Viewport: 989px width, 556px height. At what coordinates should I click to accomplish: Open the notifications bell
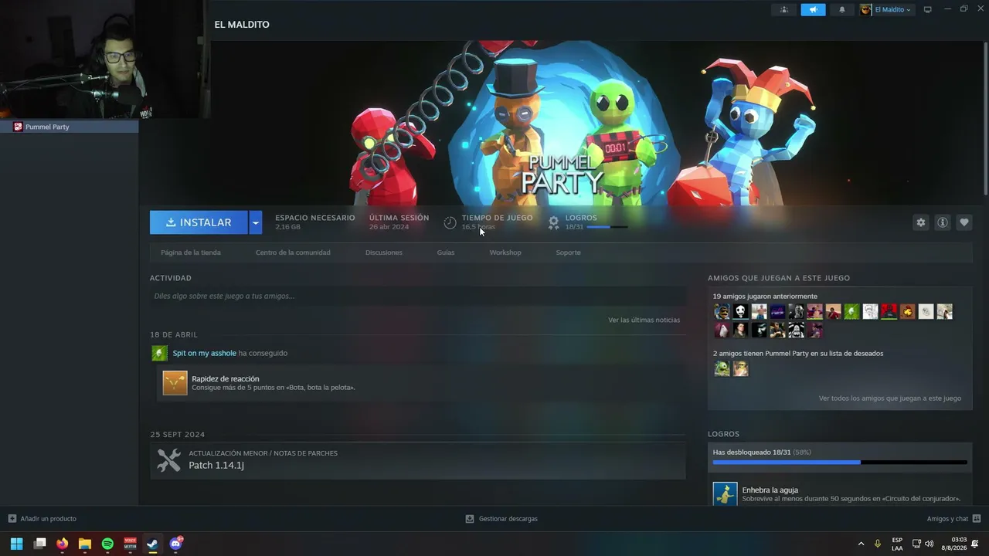coord(842,9)
